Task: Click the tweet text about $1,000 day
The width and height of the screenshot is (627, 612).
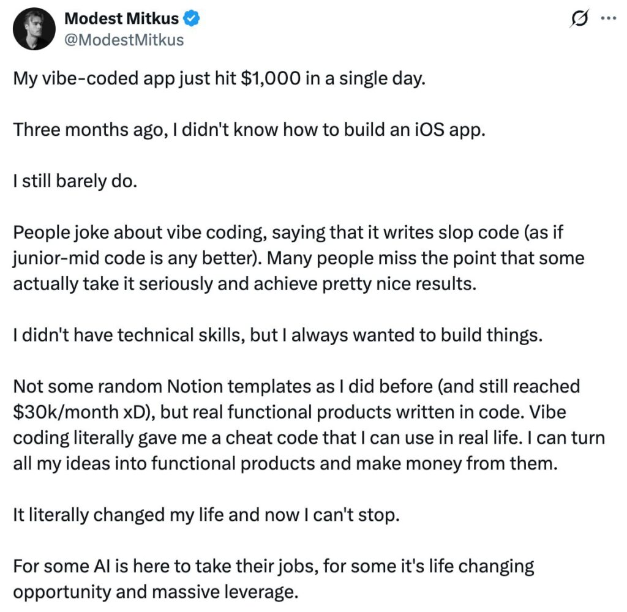Action: [x=217, y=78]
